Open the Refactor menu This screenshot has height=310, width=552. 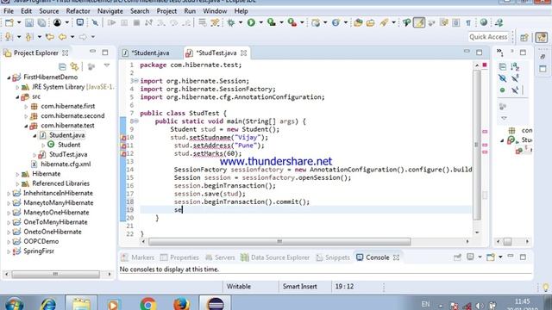point(78,11)
